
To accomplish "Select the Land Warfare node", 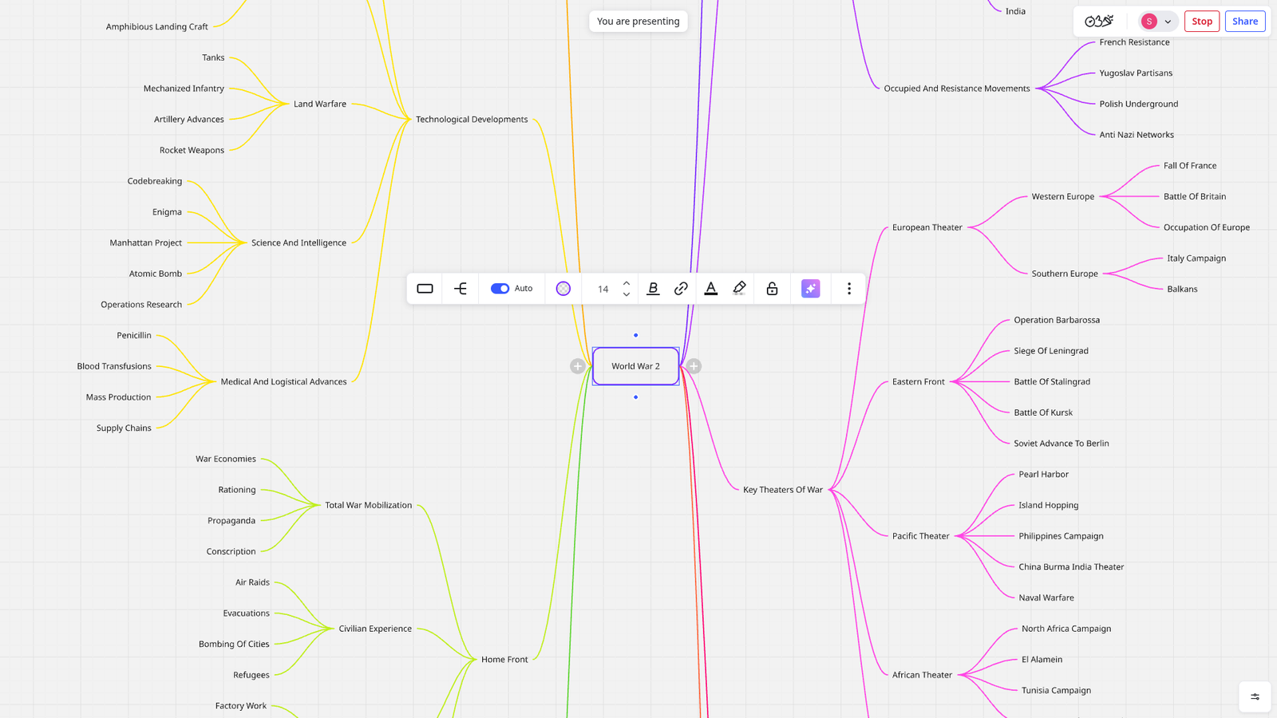I will pos(320,104).
